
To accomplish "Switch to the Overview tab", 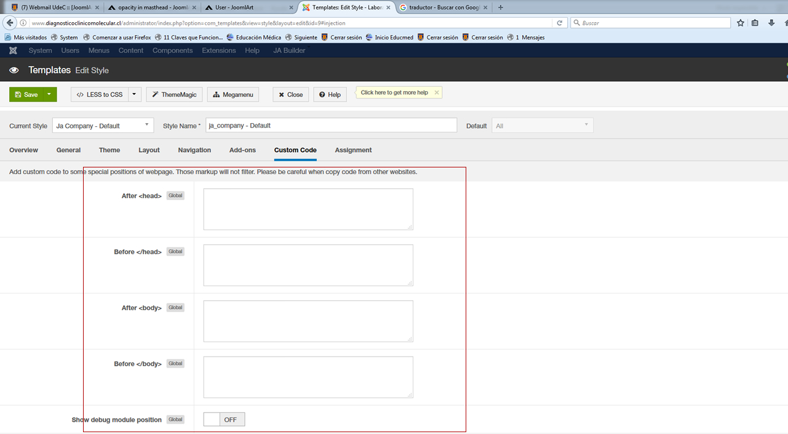I will [23, 150].
